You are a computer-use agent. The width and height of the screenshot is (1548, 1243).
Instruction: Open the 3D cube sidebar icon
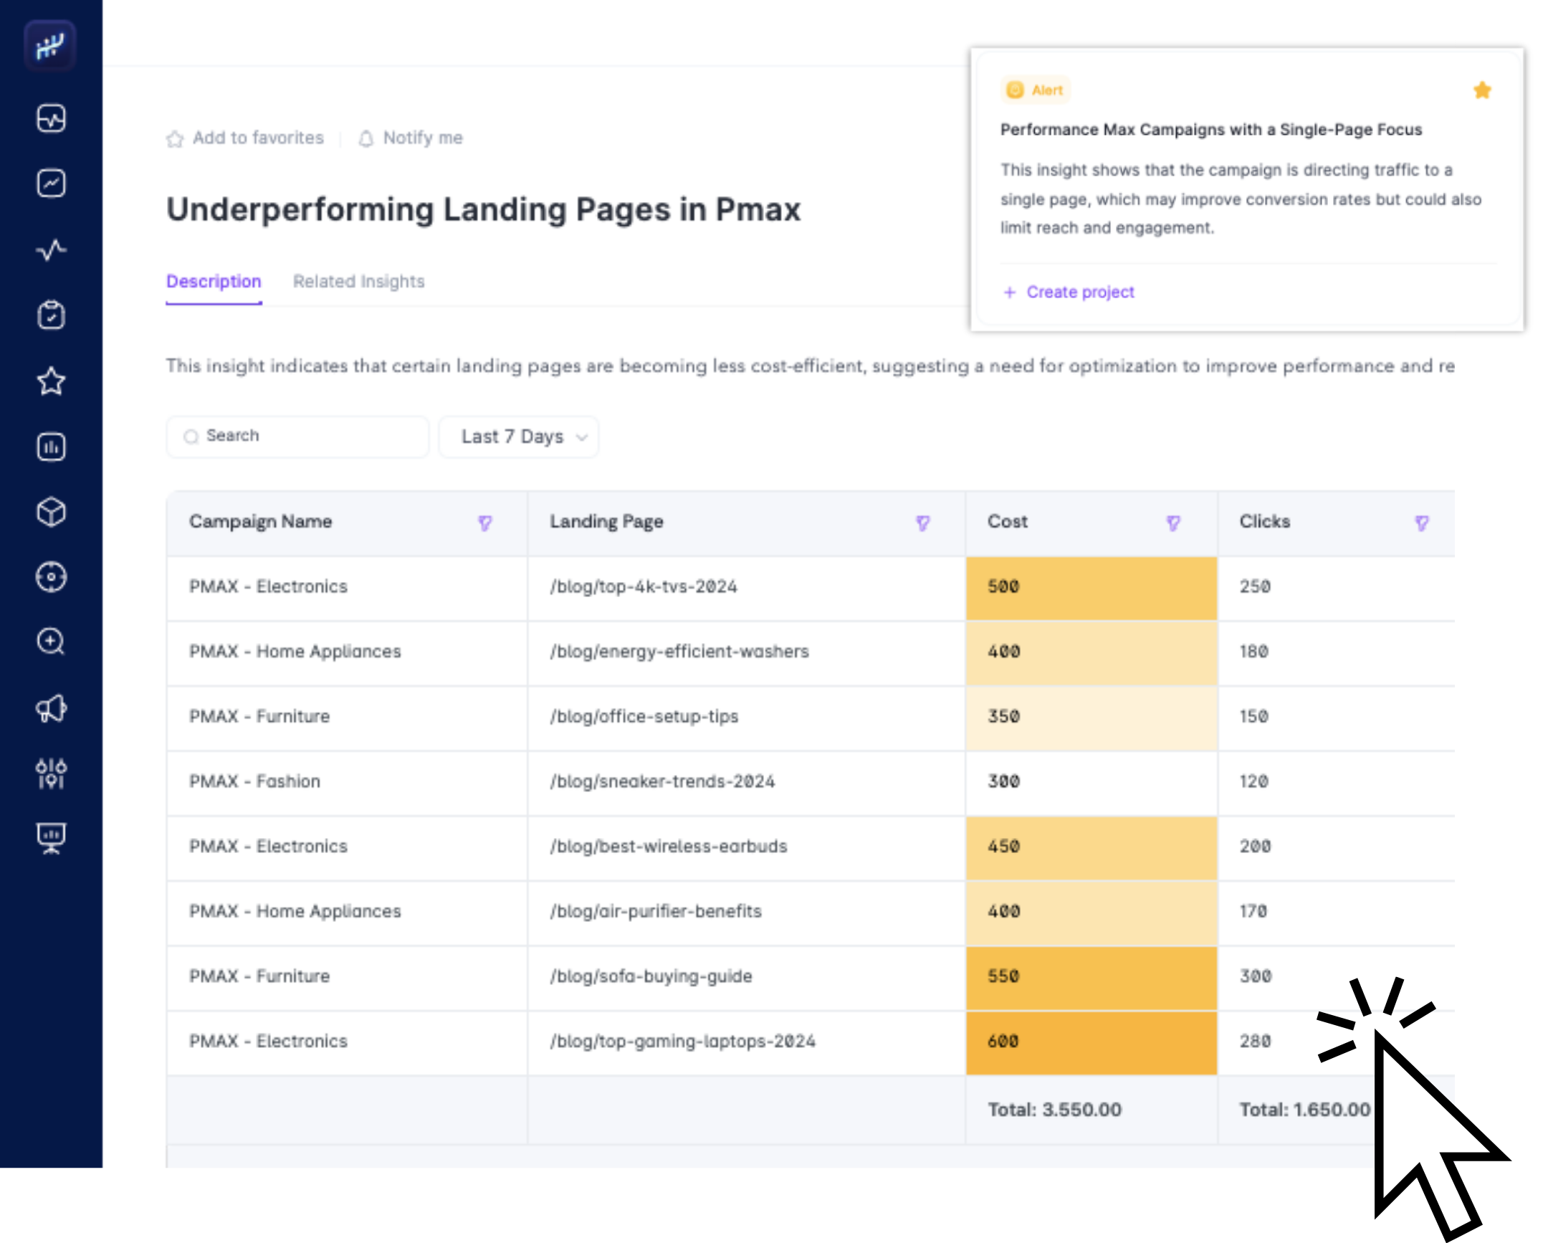[51, 512]
